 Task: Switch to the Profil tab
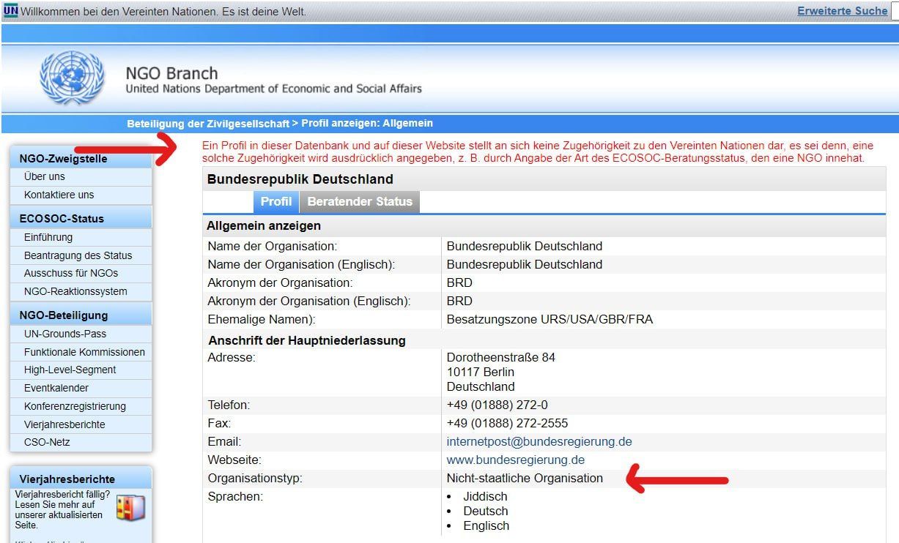click(276, 201)
